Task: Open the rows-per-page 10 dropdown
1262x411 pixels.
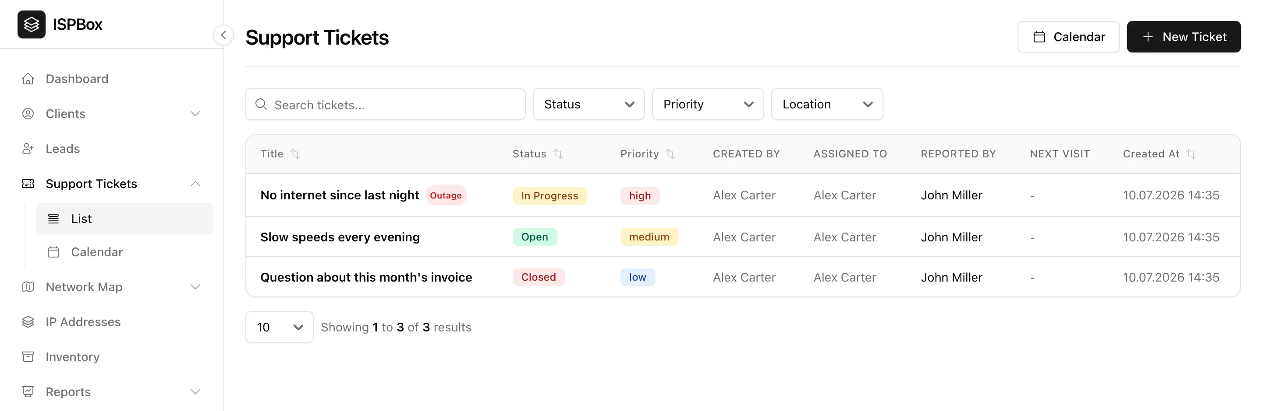Action: coord(279,327)
